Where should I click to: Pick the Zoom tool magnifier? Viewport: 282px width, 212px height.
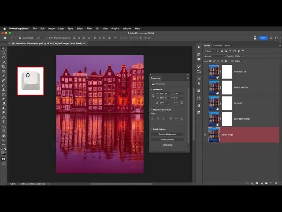[4, 140]
